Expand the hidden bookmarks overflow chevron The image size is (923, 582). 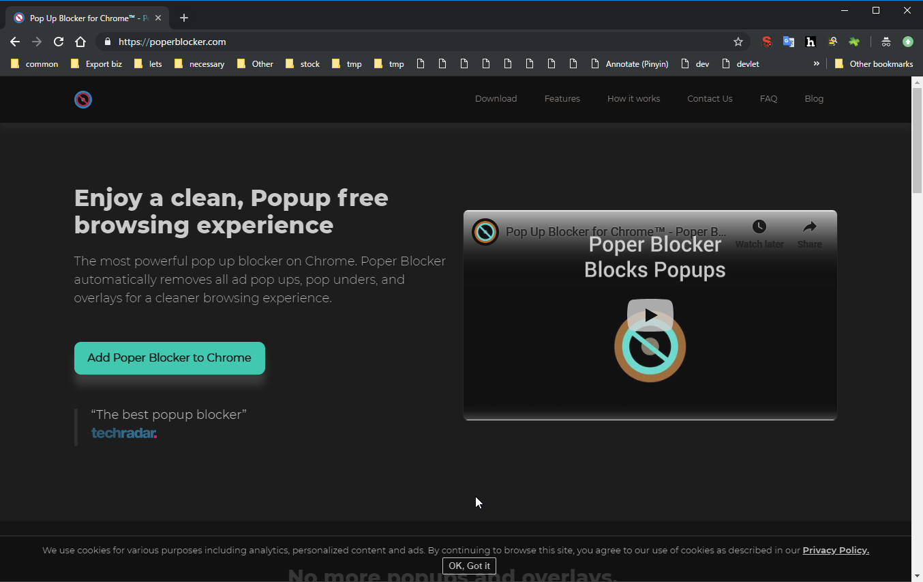coord(816,63)
